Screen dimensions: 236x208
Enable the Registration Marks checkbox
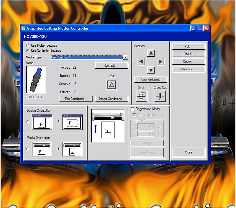click(x=132, y=109)
